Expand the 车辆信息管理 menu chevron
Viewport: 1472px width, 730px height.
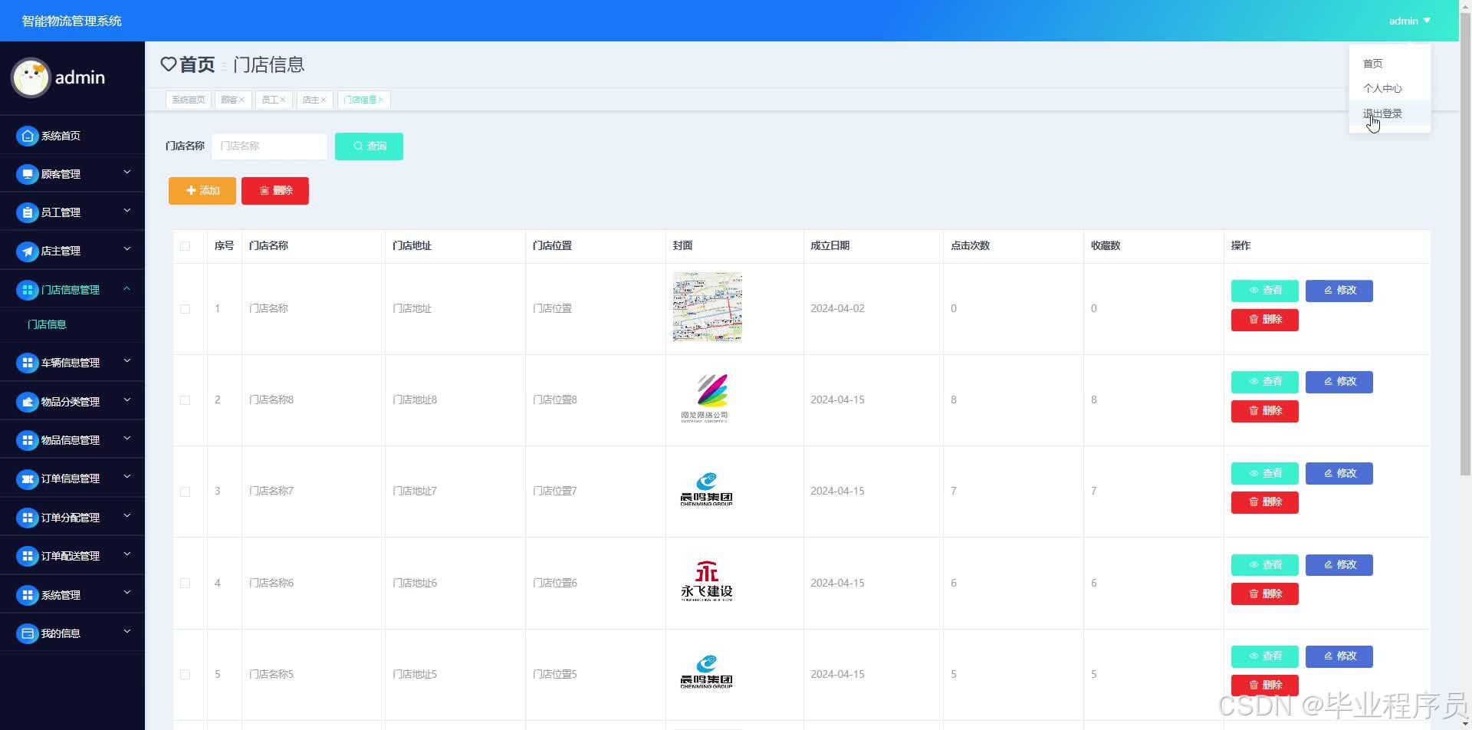(x=127, y=361)
